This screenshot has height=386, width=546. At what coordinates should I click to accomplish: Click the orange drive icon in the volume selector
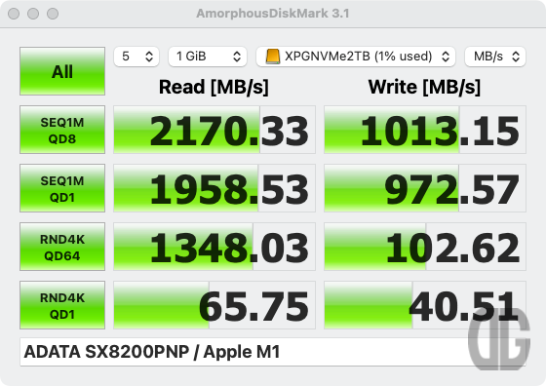[x=273, y=56]
